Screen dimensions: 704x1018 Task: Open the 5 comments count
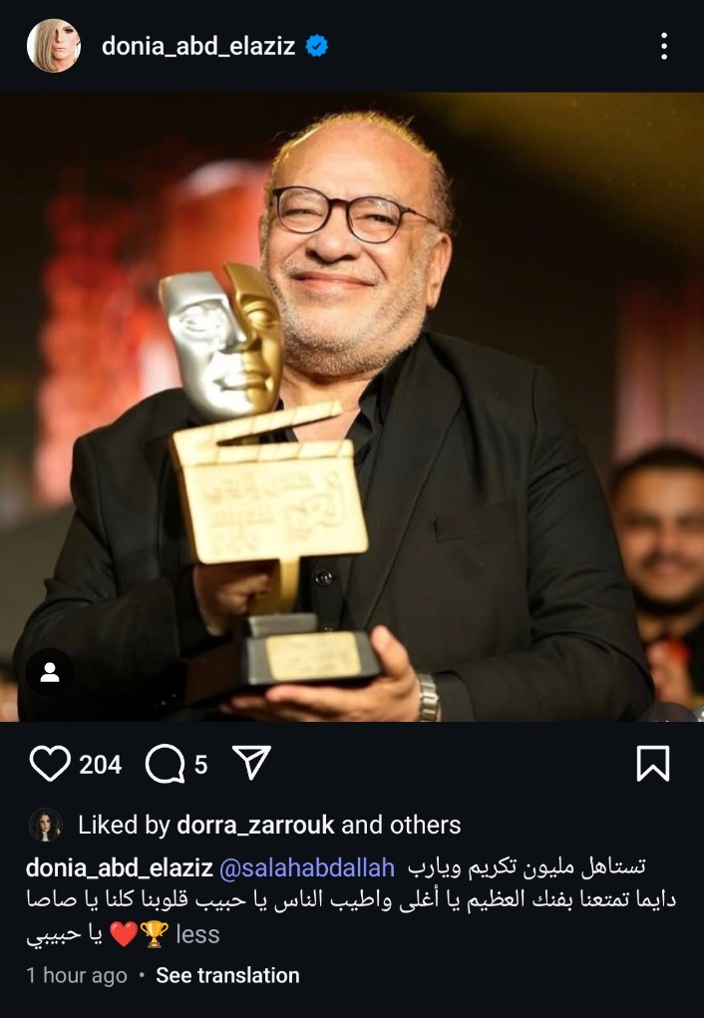point(201,765)
